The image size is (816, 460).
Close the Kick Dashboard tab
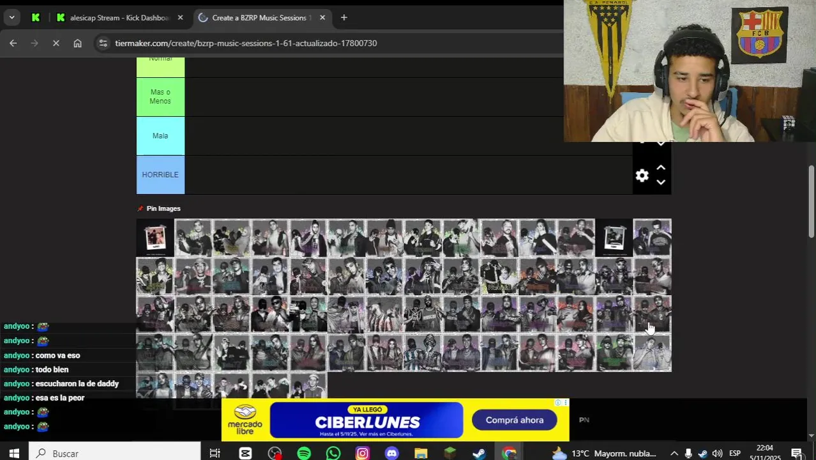(180, 17)
